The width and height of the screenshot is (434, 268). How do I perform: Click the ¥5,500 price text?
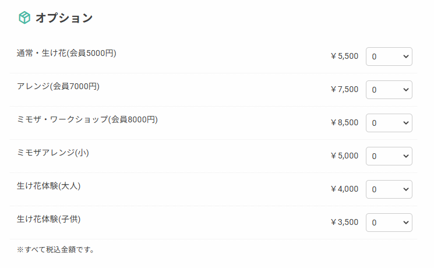[344, 57]
